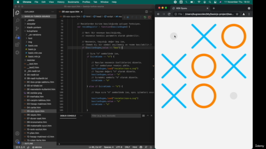The height and width of the screenshot is (149, 266).
Task: Close the 05-xox-oyun.htm editor tab
Action: pos(81,12)
